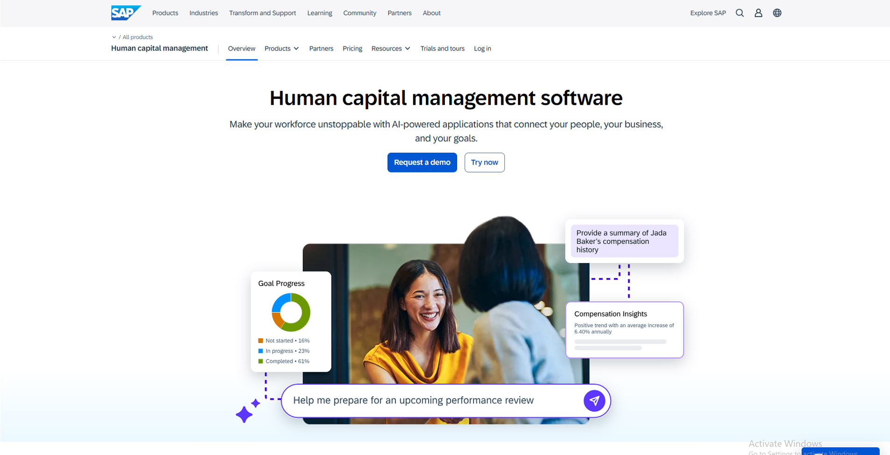
Task: Click the Try now button
Action: tap(484, 162)
